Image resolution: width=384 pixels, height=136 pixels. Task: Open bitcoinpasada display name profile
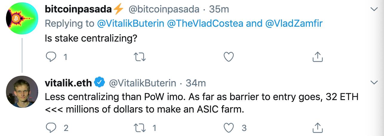click(78, 10)
